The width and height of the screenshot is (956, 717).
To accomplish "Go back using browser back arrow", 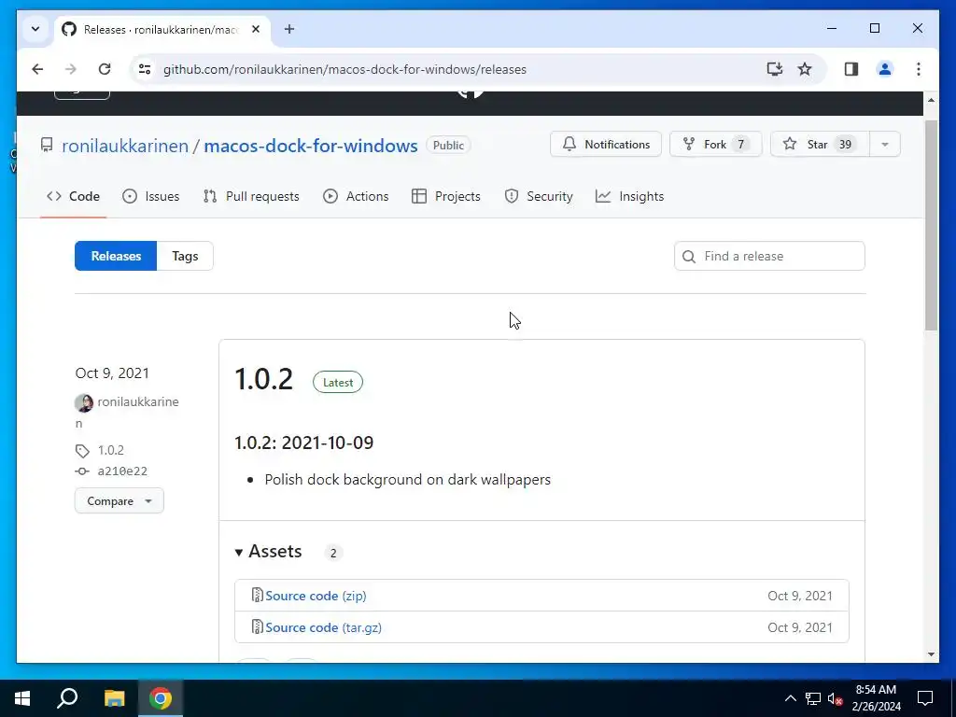I will (37, 69).
